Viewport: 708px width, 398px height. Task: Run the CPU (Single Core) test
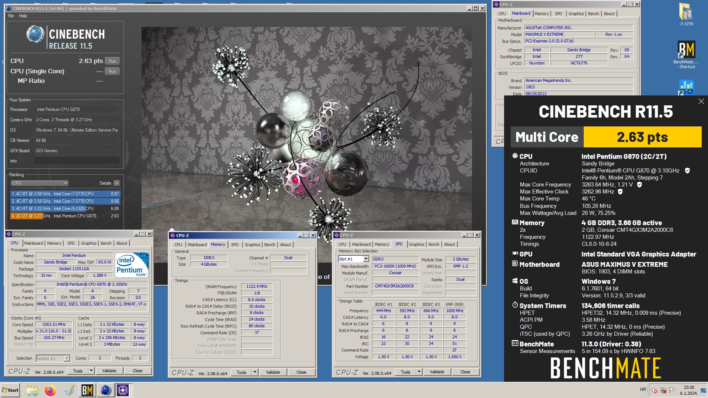click(x=112, y=71)
